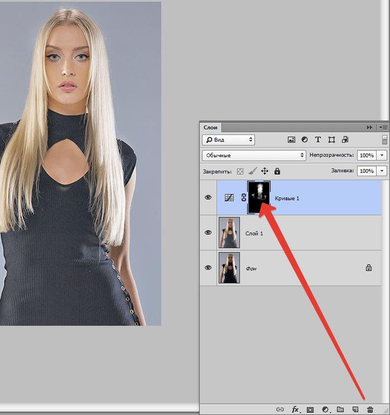Viewport: 390px width, 415px height.
Task: Open the Layers panel options menu
Action: coord(383,128)
